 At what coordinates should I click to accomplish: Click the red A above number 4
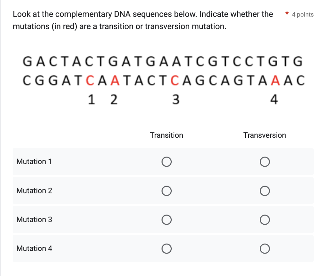coord(275,80)
